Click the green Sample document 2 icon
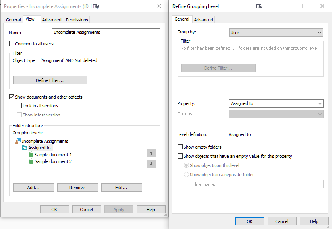This screenshot has width=332, height=229. tap(31, 161)
